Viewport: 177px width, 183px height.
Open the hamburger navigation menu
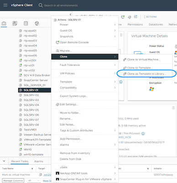click(5, 5)
